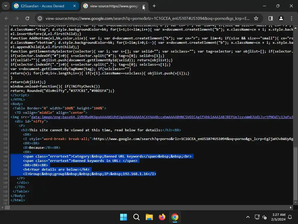Click the vertical scrollbar thumb
The image size is (298, 224).
[x=295, y=174]
